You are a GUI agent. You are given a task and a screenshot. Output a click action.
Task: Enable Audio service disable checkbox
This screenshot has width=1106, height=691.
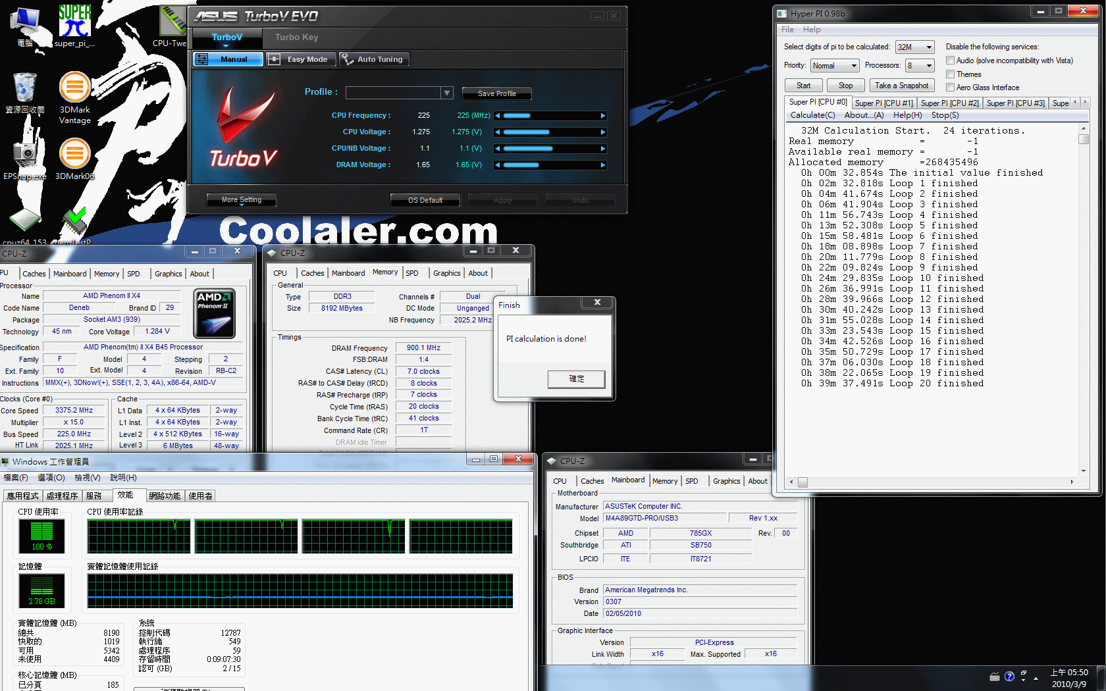[x=950, y=61]
